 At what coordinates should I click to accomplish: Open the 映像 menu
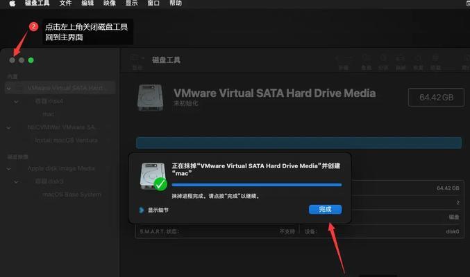click(x=110, y=3)
